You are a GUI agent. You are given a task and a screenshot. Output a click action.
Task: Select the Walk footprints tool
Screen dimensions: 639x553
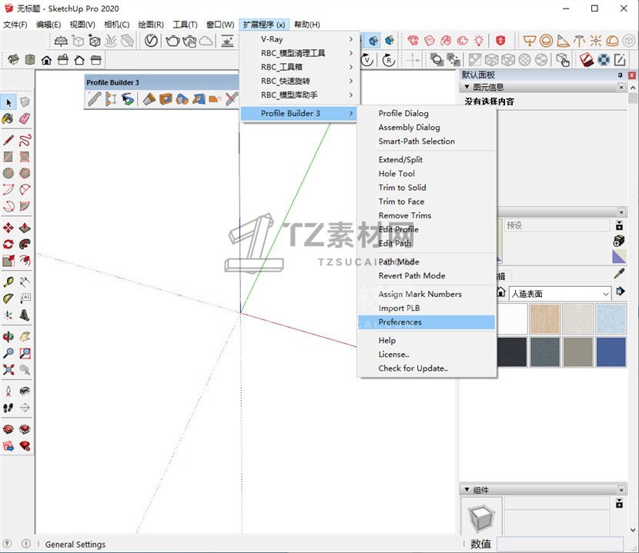pos(8,408)
